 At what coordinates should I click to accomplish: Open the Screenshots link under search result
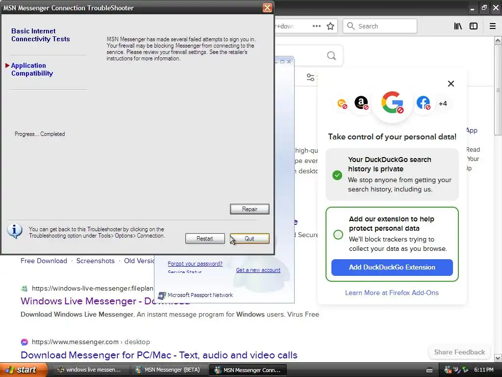(x=96, y=261)
